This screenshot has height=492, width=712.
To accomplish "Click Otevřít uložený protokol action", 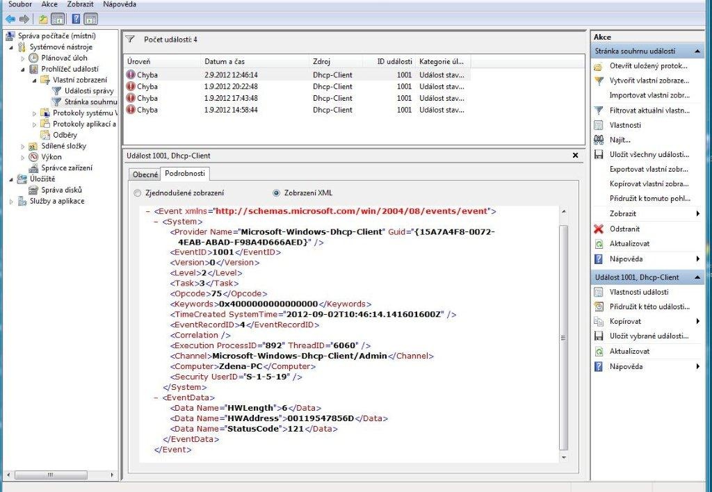I will (x=648, y=66).
